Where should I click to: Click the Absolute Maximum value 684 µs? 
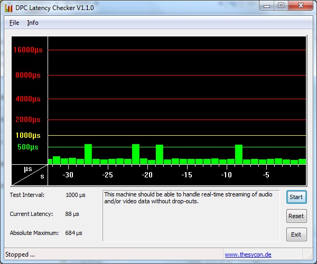[x=73, y=233]
